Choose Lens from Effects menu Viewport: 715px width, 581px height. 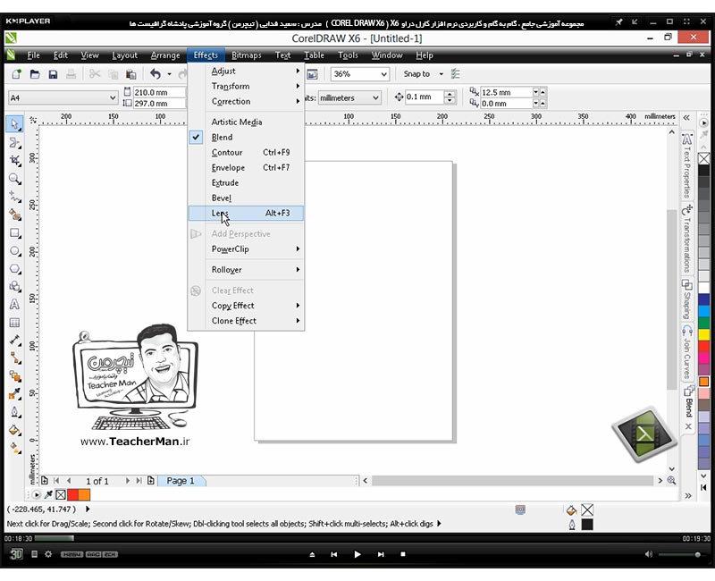point(246,213)
